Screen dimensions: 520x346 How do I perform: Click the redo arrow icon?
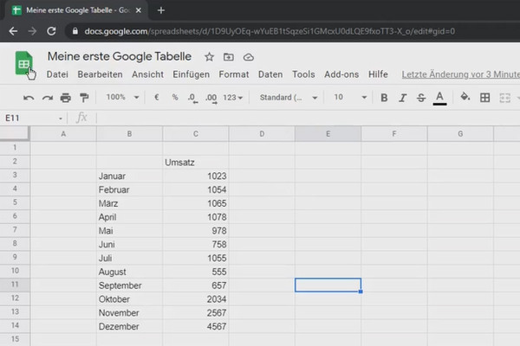coord(47,98)
